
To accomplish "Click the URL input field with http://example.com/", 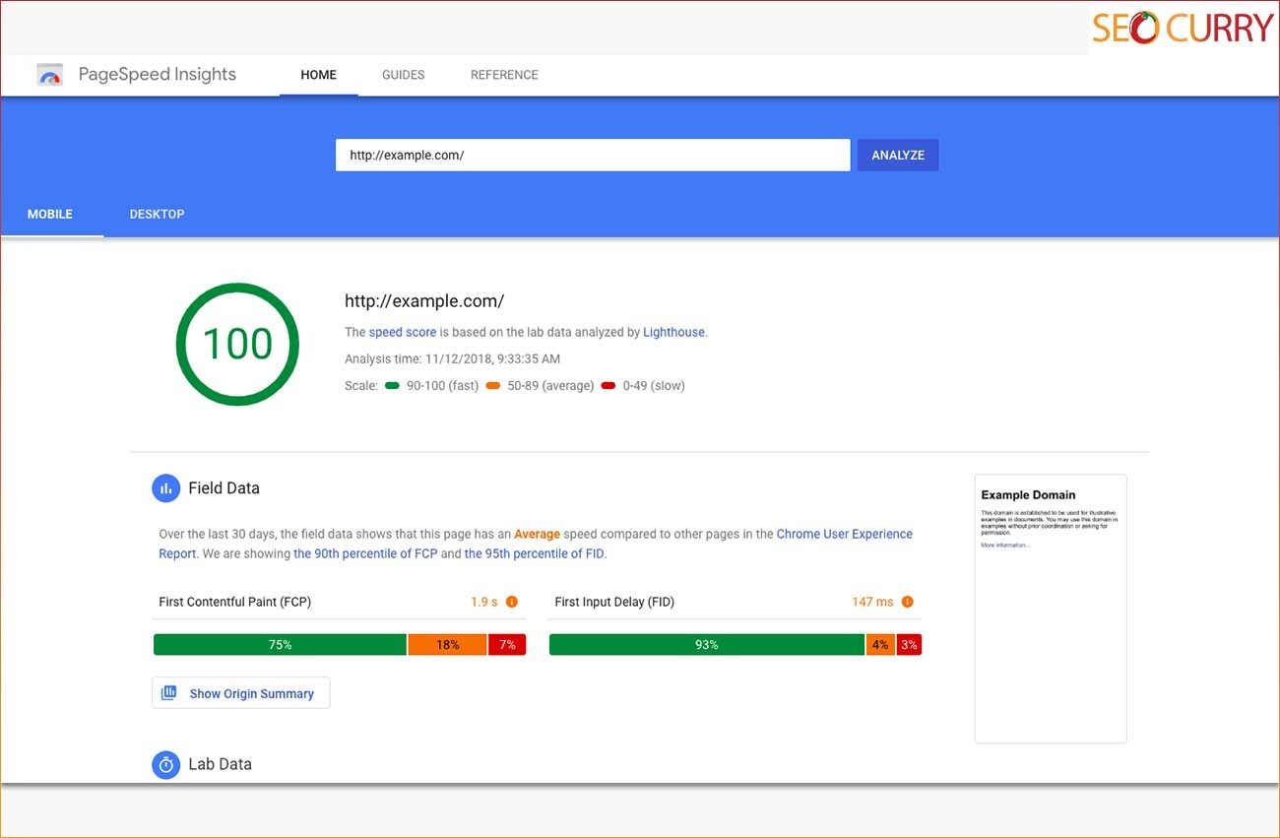I will click(x=593, y=155).
